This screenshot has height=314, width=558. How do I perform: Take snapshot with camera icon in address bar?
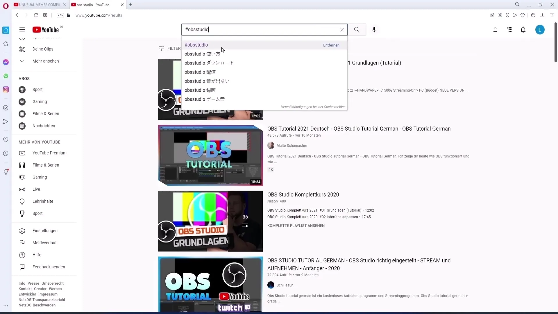point(500,15)
